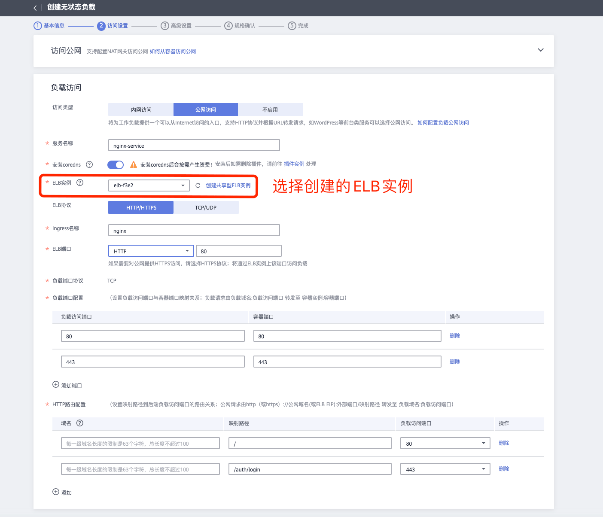
Task: Click help icon next to 安装coredns
Action: [89, 164]
